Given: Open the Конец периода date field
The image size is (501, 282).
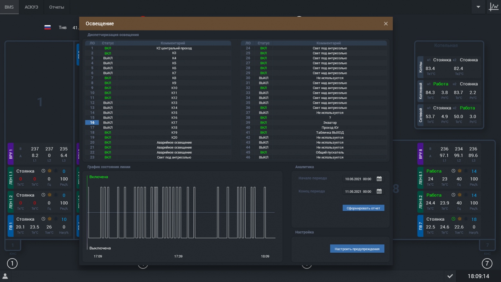Looking at the screenshot, I should 358,191.
